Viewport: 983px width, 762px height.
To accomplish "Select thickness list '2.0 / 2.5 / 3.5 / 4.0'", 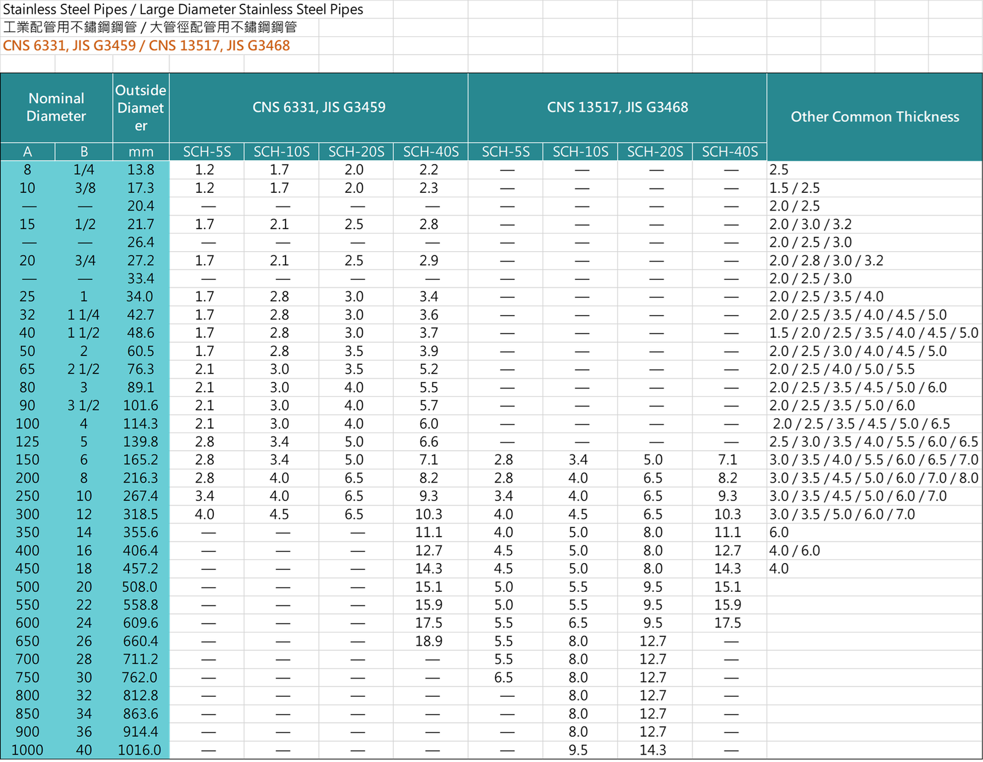I will [826, 297].
